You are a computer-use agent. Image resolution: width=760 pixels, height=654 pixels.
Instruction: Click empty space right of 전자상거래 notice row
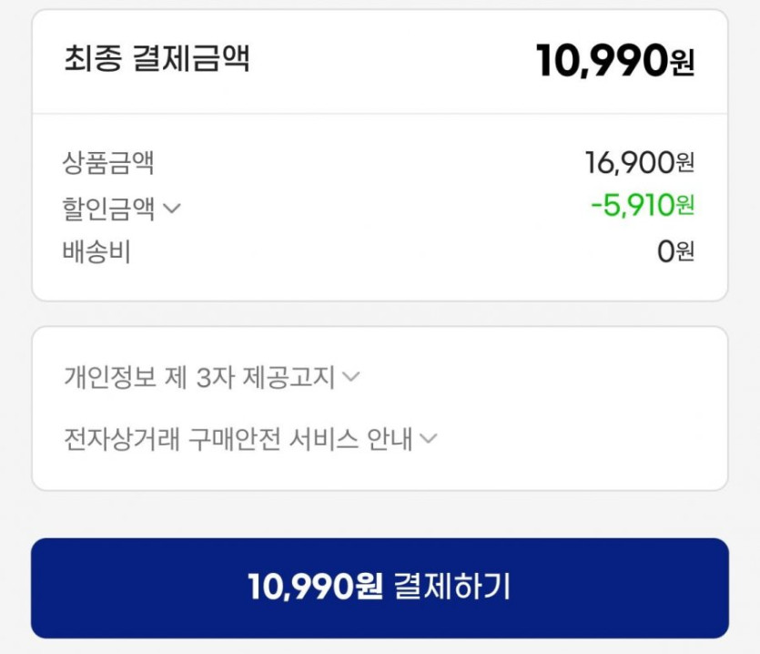[x=583, y=440]
